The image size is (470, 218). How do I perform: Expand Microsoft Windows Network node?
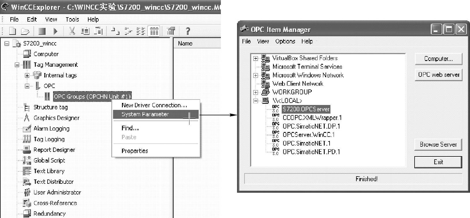click(x=255, y=75)
